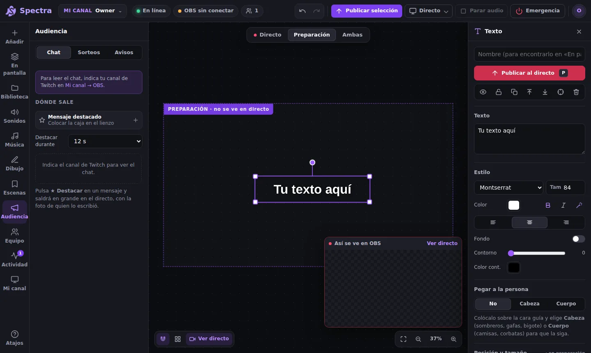Click the red Publicar al directo button
This screenshot has width=591, height=353.
point(529,73)
